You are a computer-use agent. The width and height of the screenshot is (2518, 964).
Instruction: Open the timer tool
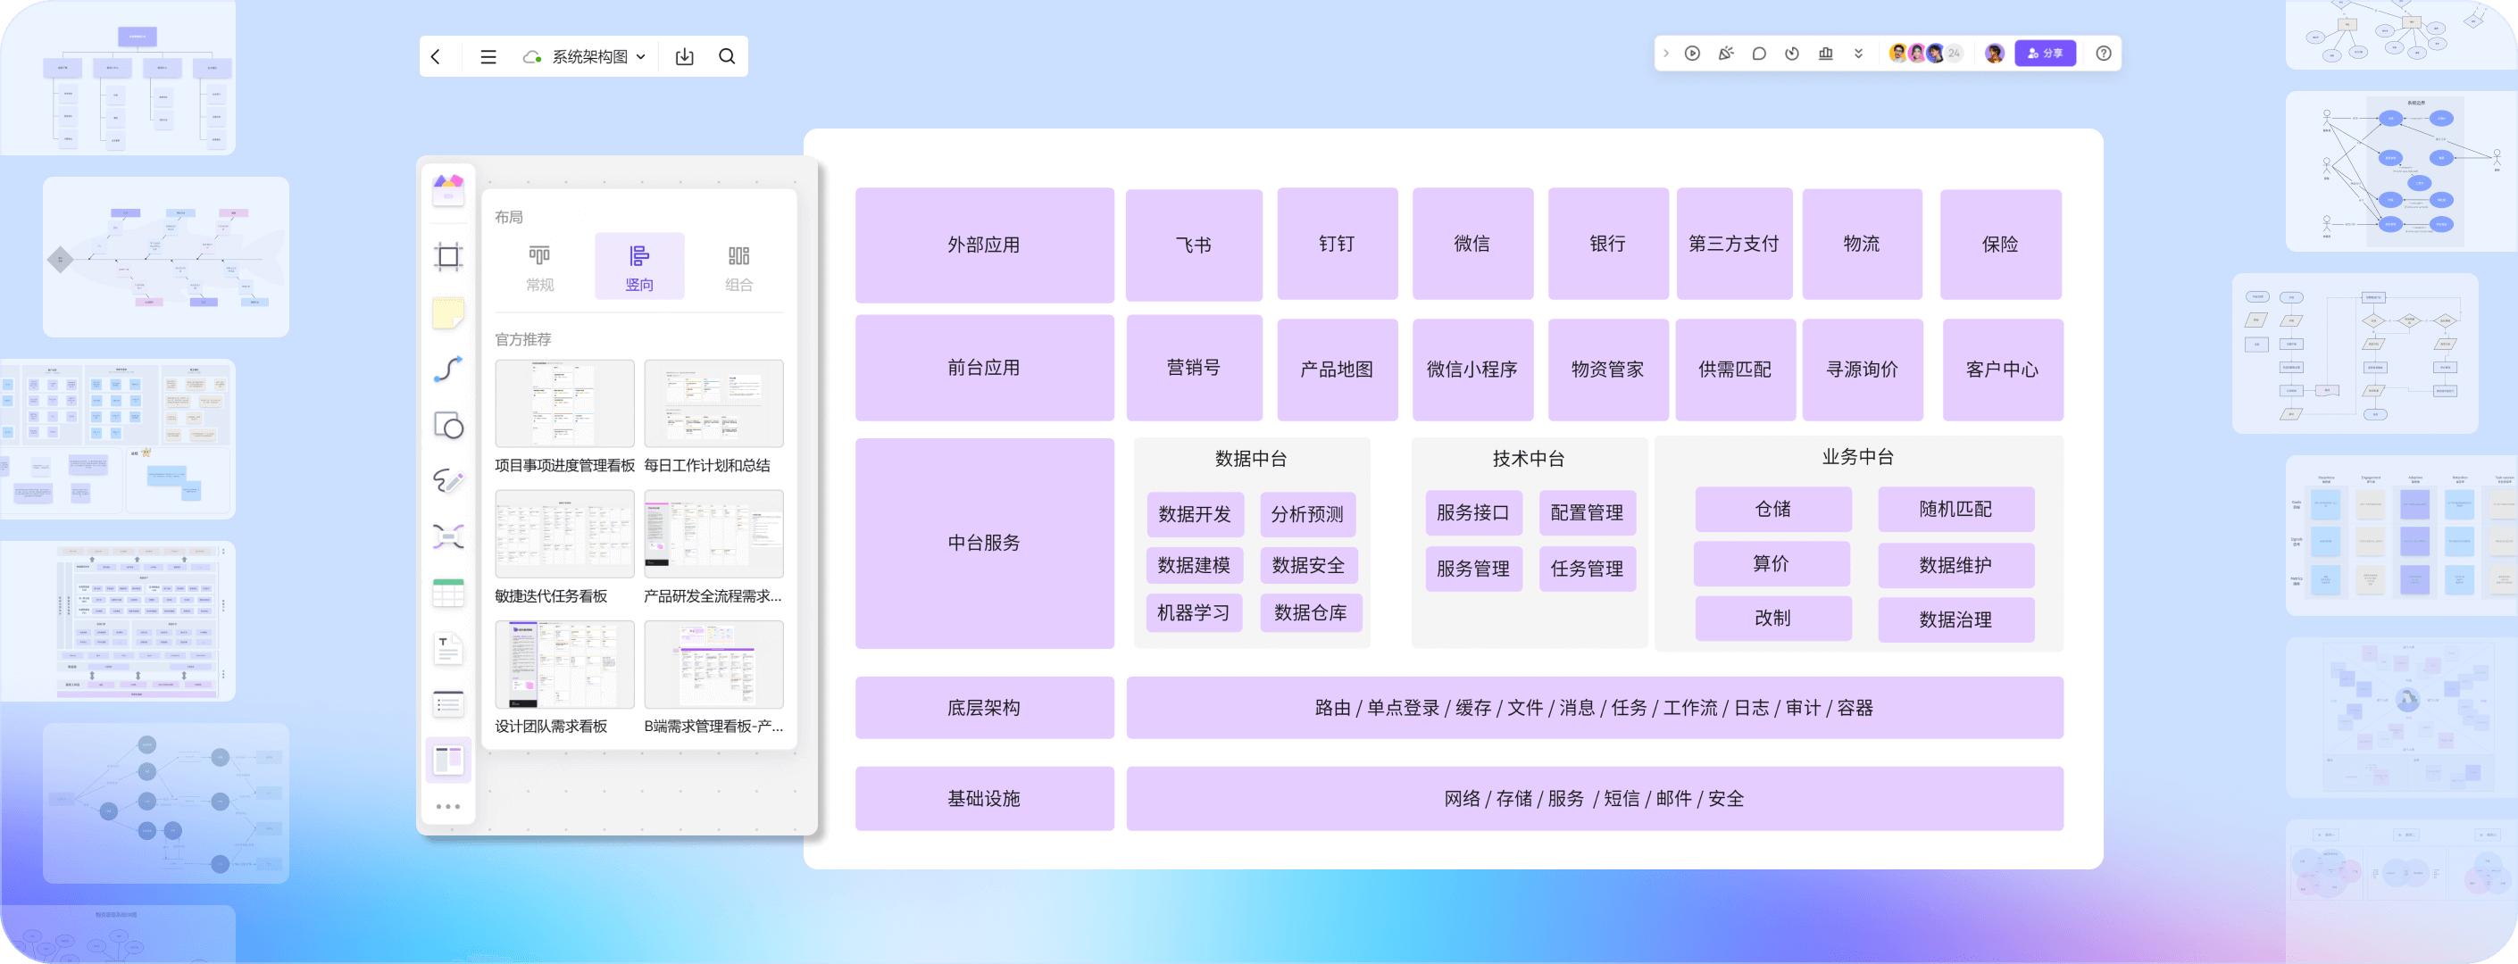point(1793,54)
